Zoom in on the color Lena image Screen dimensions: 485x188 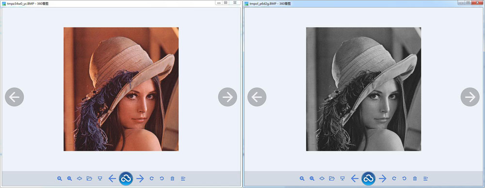60,178
